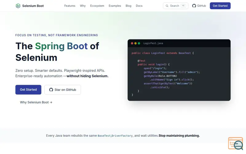Follow the Why Selenium Boot arrow link

coord(36,102)
